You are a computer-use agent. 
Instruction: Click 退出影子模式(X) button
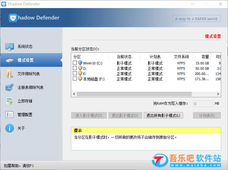pyautogui.click(x=125, y=116)
